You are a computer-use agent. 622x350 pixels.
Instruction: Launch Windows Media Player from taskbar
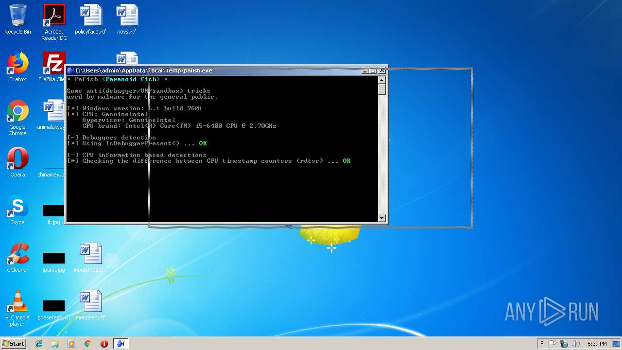tap(71, 344)
